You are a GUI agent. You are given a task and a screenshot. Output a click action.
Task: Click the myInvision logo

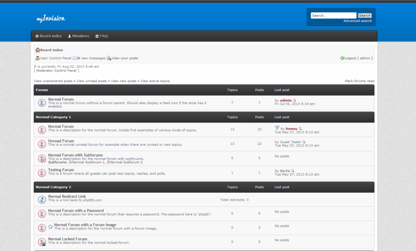click(51, 19)
